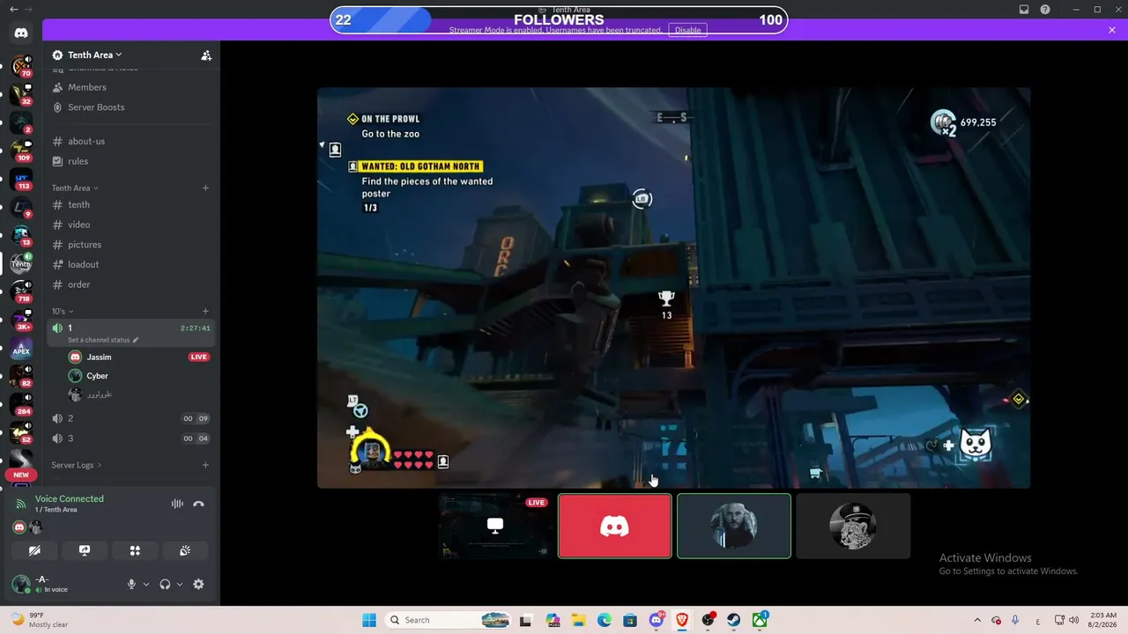1128x634 pixels.
Task: Open Discord help icon in title bar
Action: point(1045,10)
